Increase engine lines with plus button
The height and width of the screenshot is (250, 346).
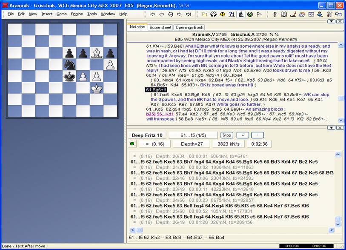243,135
